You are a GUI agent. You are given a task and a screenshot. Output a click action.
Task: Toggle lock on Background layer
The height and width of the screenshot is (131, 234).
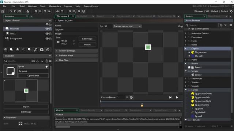click(x=50, y=38)
